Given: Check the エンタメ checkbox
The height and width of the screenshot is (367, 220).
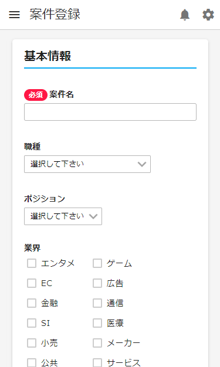Looking at the screenshot, I should [x=32, y=263].
